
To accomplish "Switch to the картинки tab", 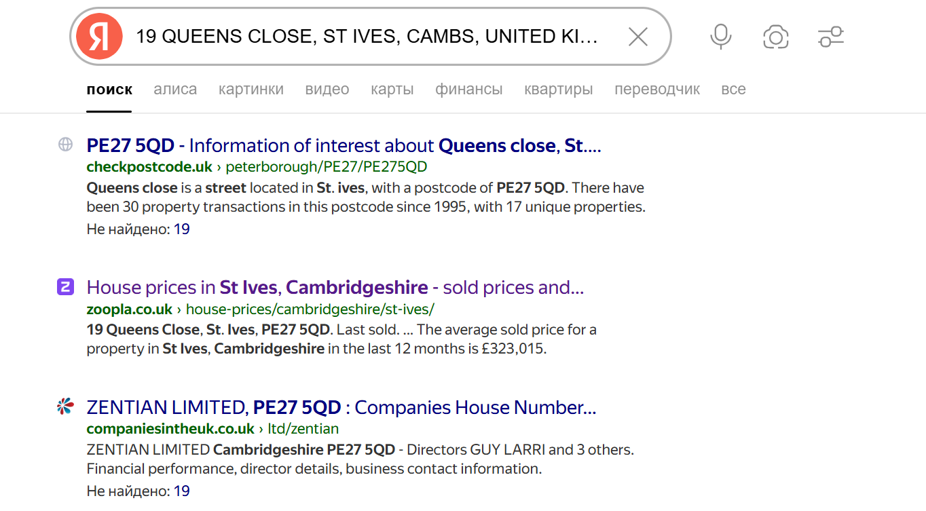I will pyautogui.click(x=251, y=90).
